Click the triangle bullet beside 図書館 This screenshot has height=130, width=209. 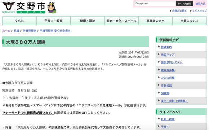click(159, 93)
